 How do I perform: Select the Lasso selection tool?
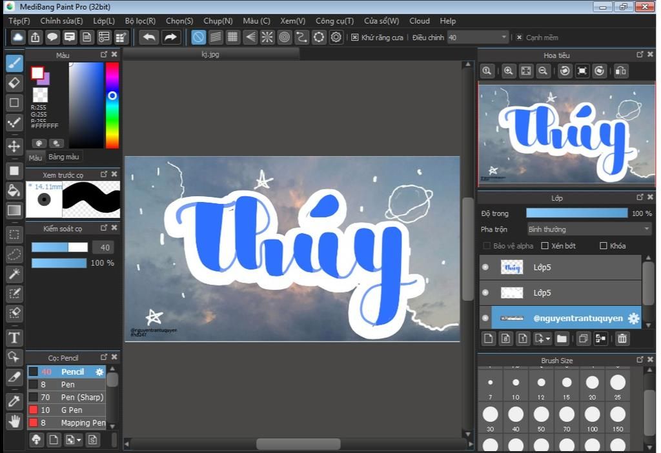(14, 254)
